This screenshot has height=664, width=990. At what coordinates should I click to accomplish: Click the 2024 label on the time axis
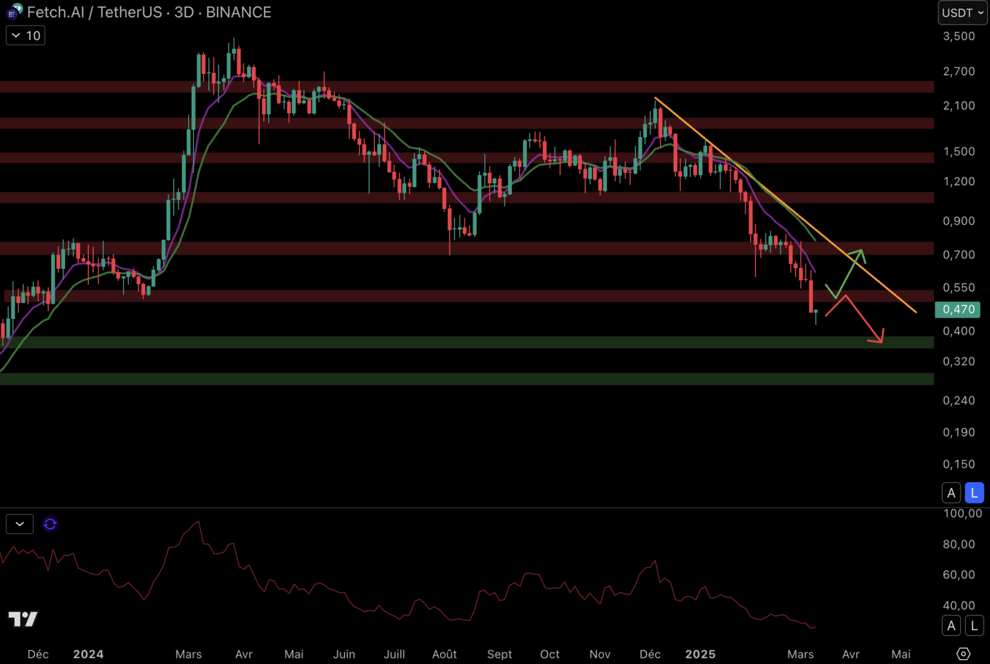pyautogui.click(x=88, y=654)
